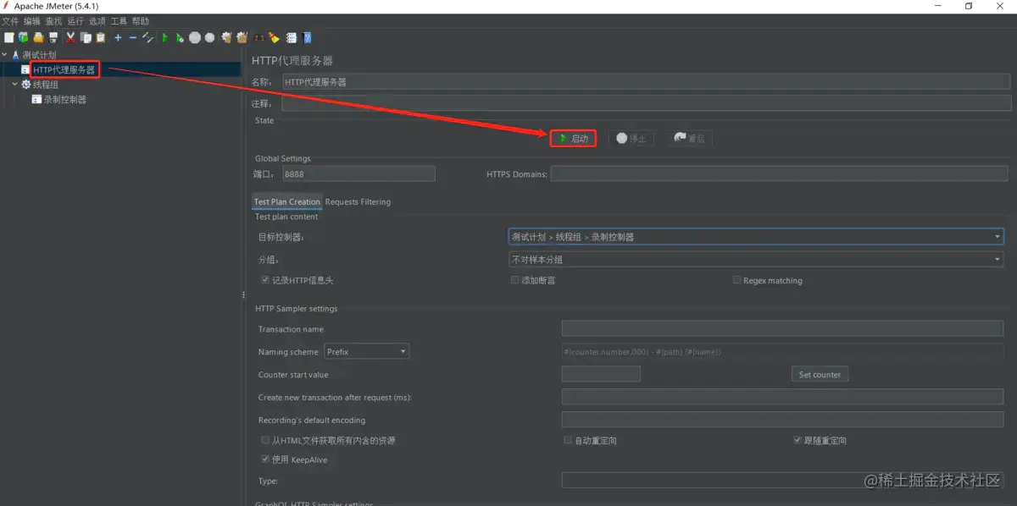This screenshot has height=506, width=1017.
Task: Open the 运行 menu
Action: click(76, 21)
